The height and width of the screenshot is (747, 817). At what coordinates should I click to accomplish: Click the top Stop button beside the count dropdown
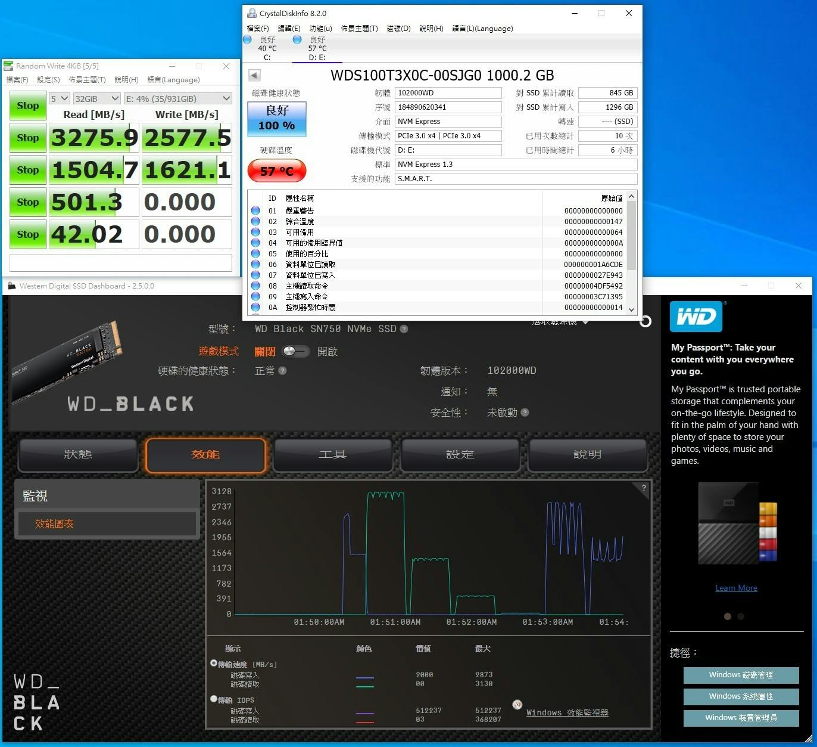(28, 106)
